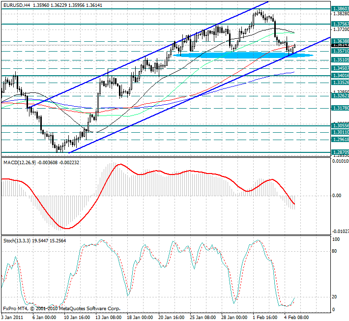Viewport: 349px width, 321px height.
Task: Click the 1.3860 resistance price label
Action: coord(340,9)
